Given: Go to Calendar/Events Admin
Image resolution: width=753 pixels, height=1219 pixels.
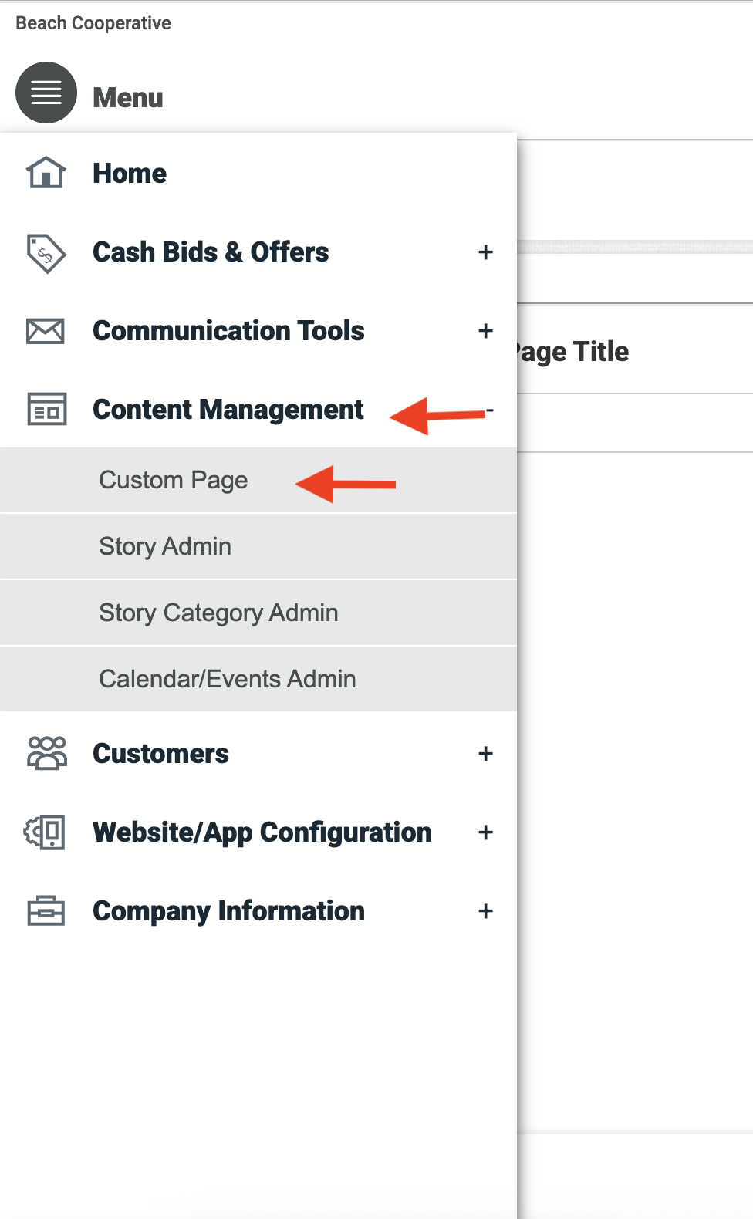Looking at the screenshot, I should click(x=258, y=679).
